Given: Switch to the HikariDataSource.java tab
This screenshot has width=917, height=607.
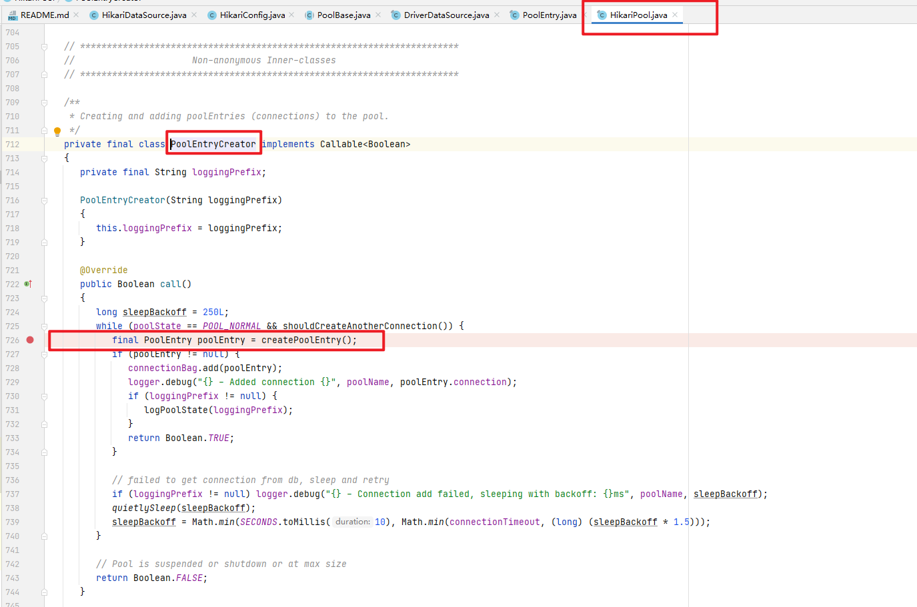Looking at the screenshot, I should pyautogui.click(x=143, y=15).
